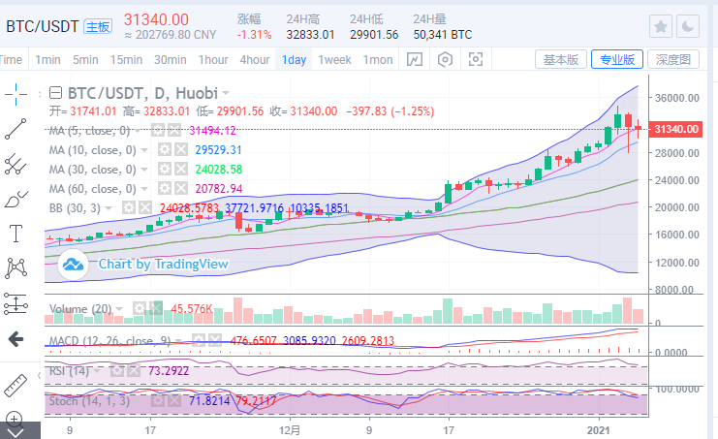Select the prediction and measurement tool

tap(16, 304)
